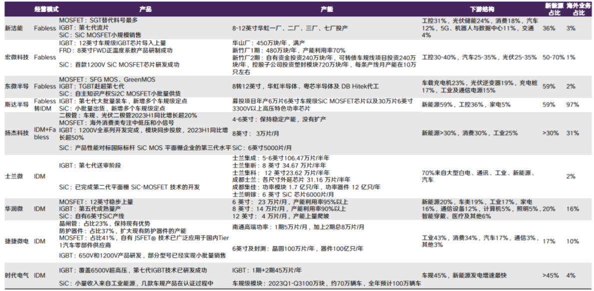The image size is (594, 291).
Task: Click 新竹厂1期：480万块/年 line
Action: coord(289,50)
